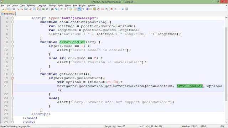Image resolution: width=228 pixels, height=128 pixels.
Task: Click the Synchronize Vertical Scrolling icon
Action: click(71, 9)
